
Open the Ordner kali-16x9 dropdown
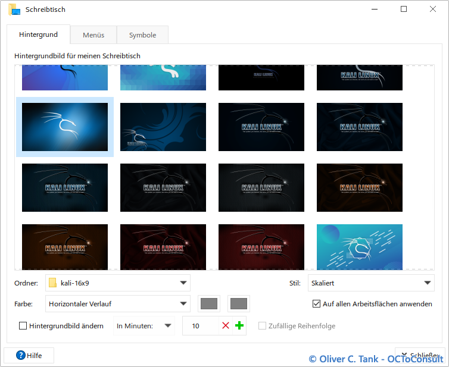118,283
